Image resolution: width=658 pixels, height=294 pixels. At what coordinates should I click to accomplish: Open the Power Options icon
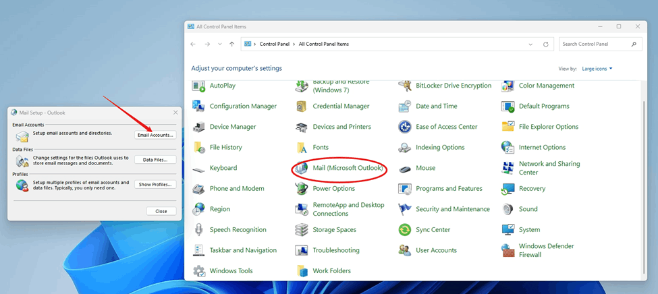pyautogui.click(x=302, y=188)
